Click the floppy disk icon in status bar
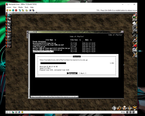 click(x=7, y=112)
